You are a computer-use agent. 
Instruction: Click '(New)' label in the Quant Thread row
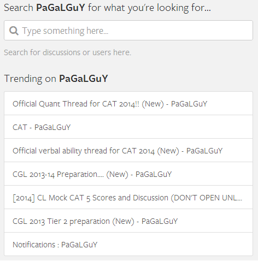[x=153, y=104]
